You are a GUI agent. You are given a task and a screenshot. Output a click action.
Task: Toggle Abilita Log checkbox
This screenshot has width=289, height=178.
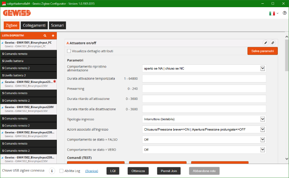[x=61, y=171]
